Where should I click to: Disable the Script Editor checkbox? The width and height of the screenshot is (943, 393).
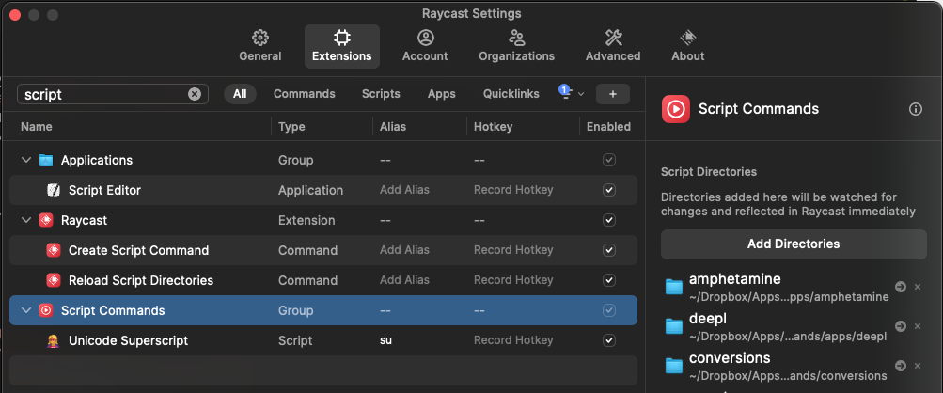click(609, 190)
